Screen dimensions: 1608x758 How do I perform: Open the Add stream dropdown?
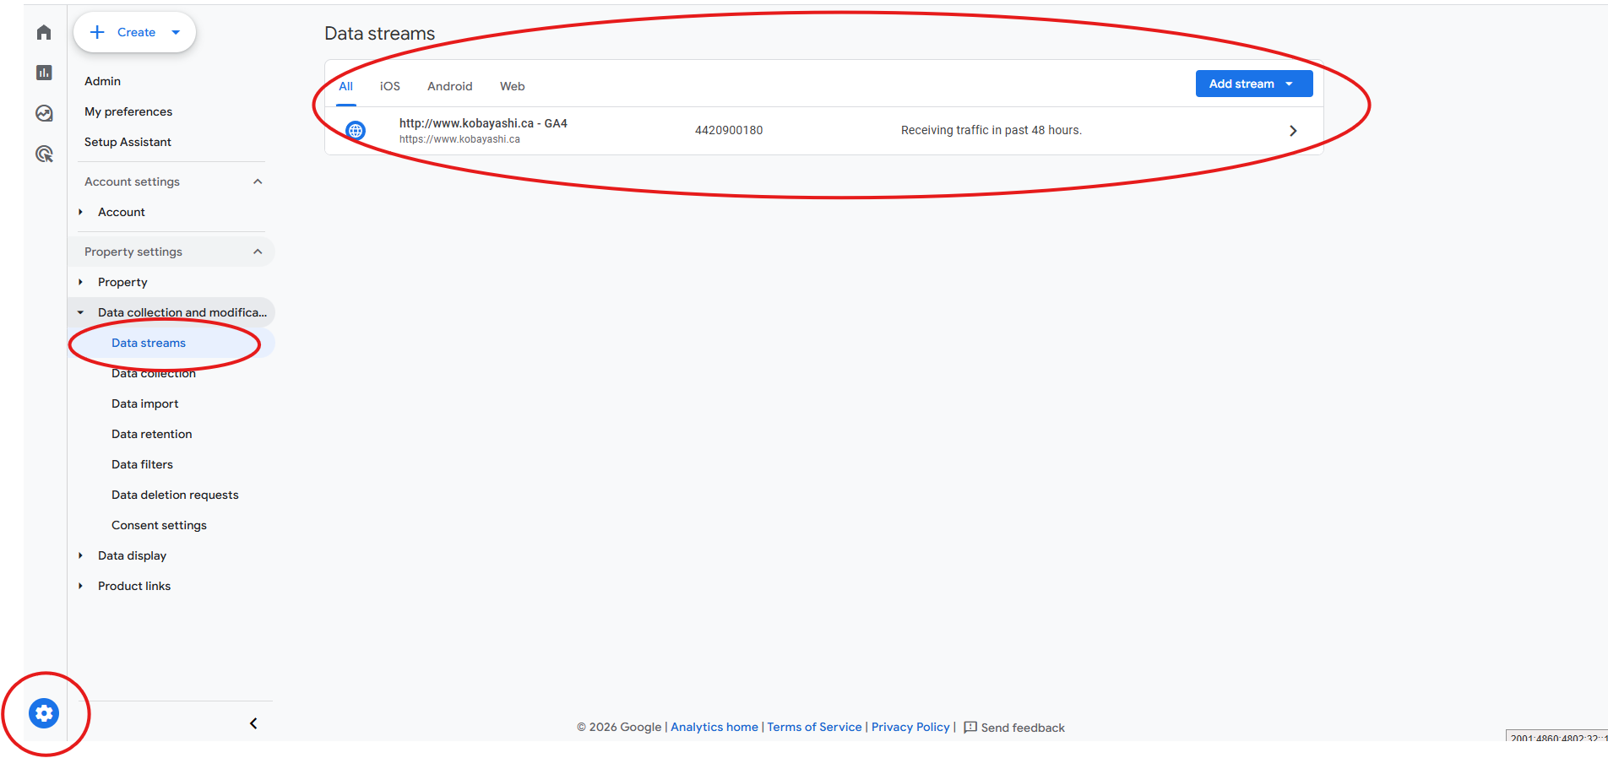[x=1253, y=84]
